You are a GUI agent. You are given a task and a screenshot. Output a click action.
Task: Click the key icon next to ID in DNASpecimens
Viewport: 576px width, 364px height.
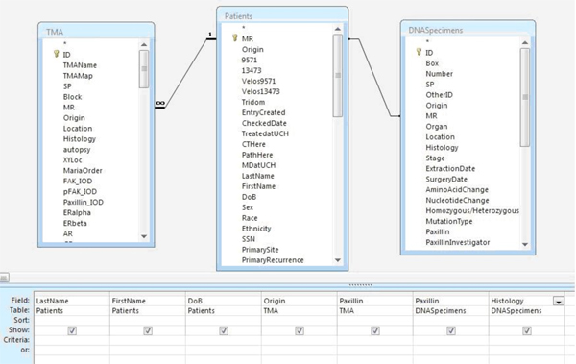419,52
